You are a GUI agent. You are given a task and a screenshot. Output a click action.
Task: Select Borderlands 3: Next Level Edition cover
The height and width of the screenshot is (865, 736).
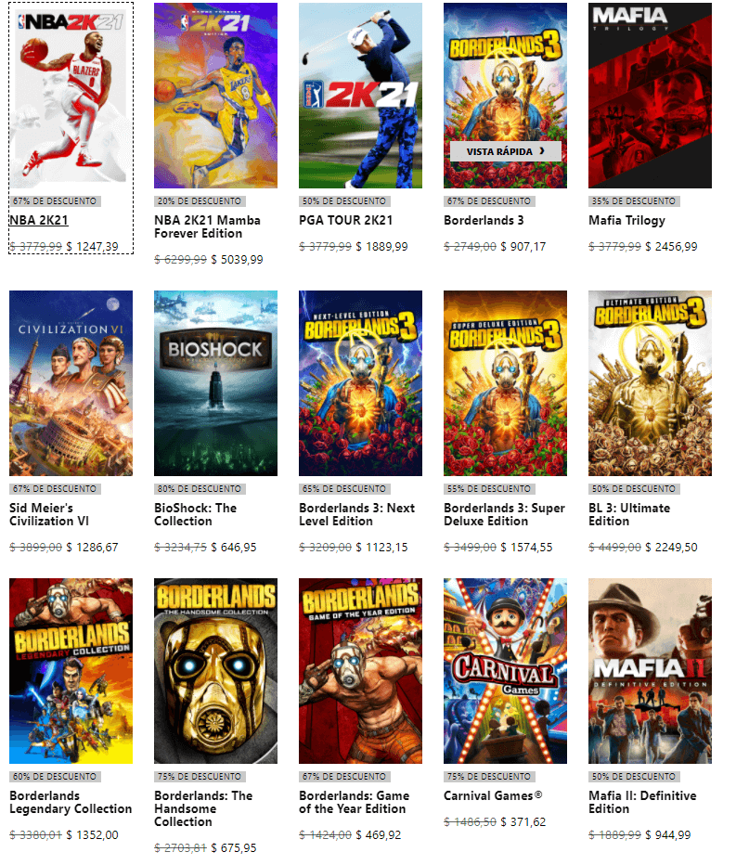(x=360, y=383)
